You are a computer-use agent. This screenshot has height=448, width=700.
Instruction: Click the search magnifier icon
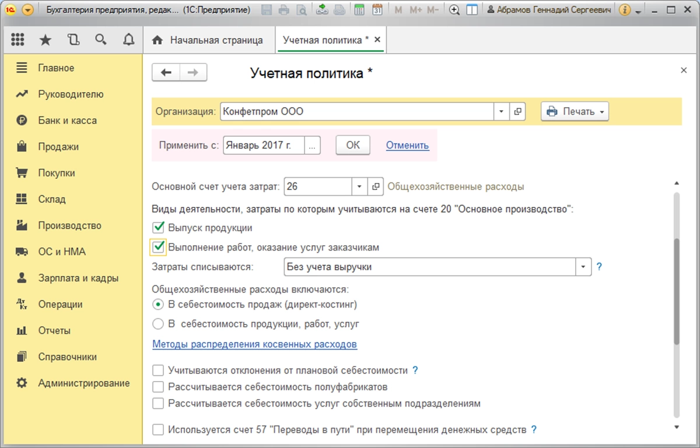tap(101, 40)
